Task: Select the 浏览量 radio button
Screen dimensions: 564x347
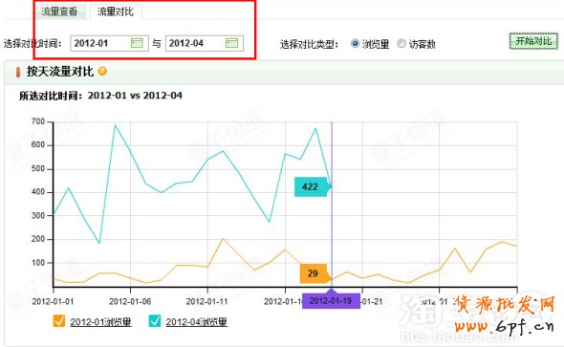Action: point(355,44)
